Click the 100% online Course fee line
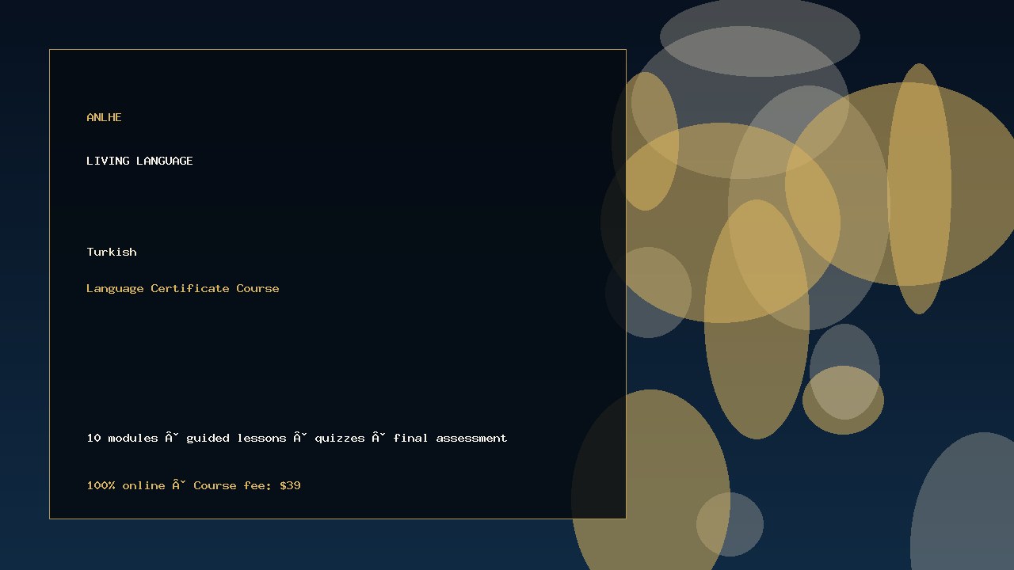 click(193, 485)
